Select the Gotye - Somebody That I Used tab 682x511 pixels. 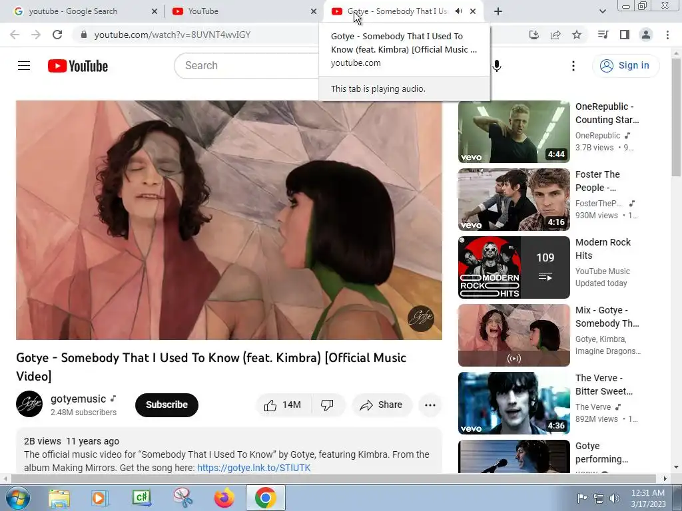coord(398,11)
